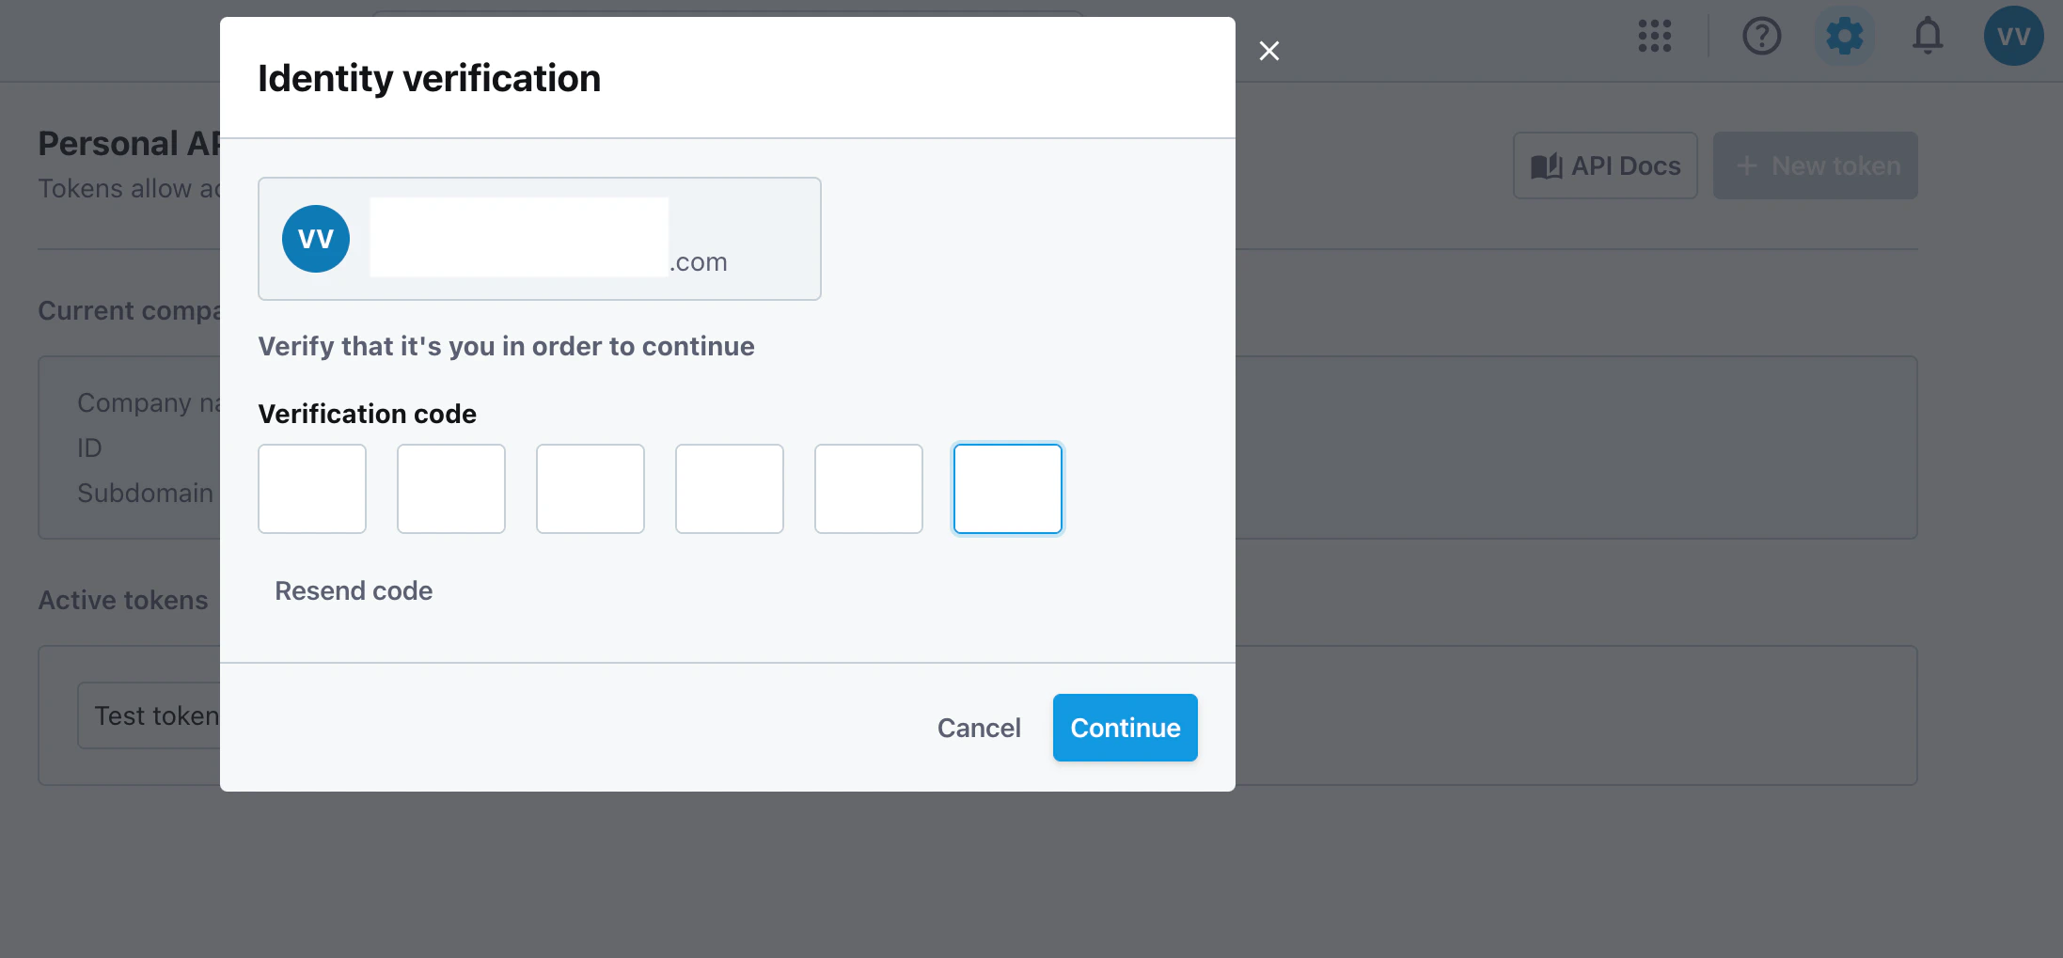
Task: Click the second verification code box
Action: point(450,489)
